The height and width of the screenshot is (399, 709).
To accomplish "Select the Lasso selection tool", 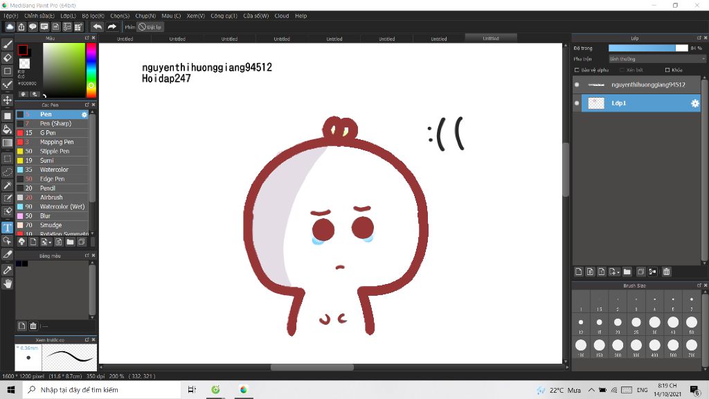I will pyautogui.click(x=7, y=172).
